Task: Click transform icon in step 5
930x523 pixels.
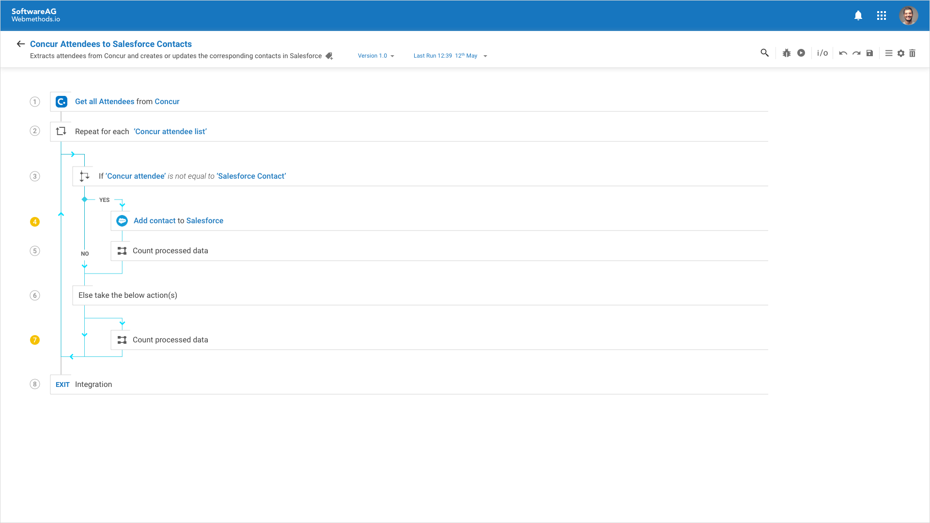Action: point(122,251)
